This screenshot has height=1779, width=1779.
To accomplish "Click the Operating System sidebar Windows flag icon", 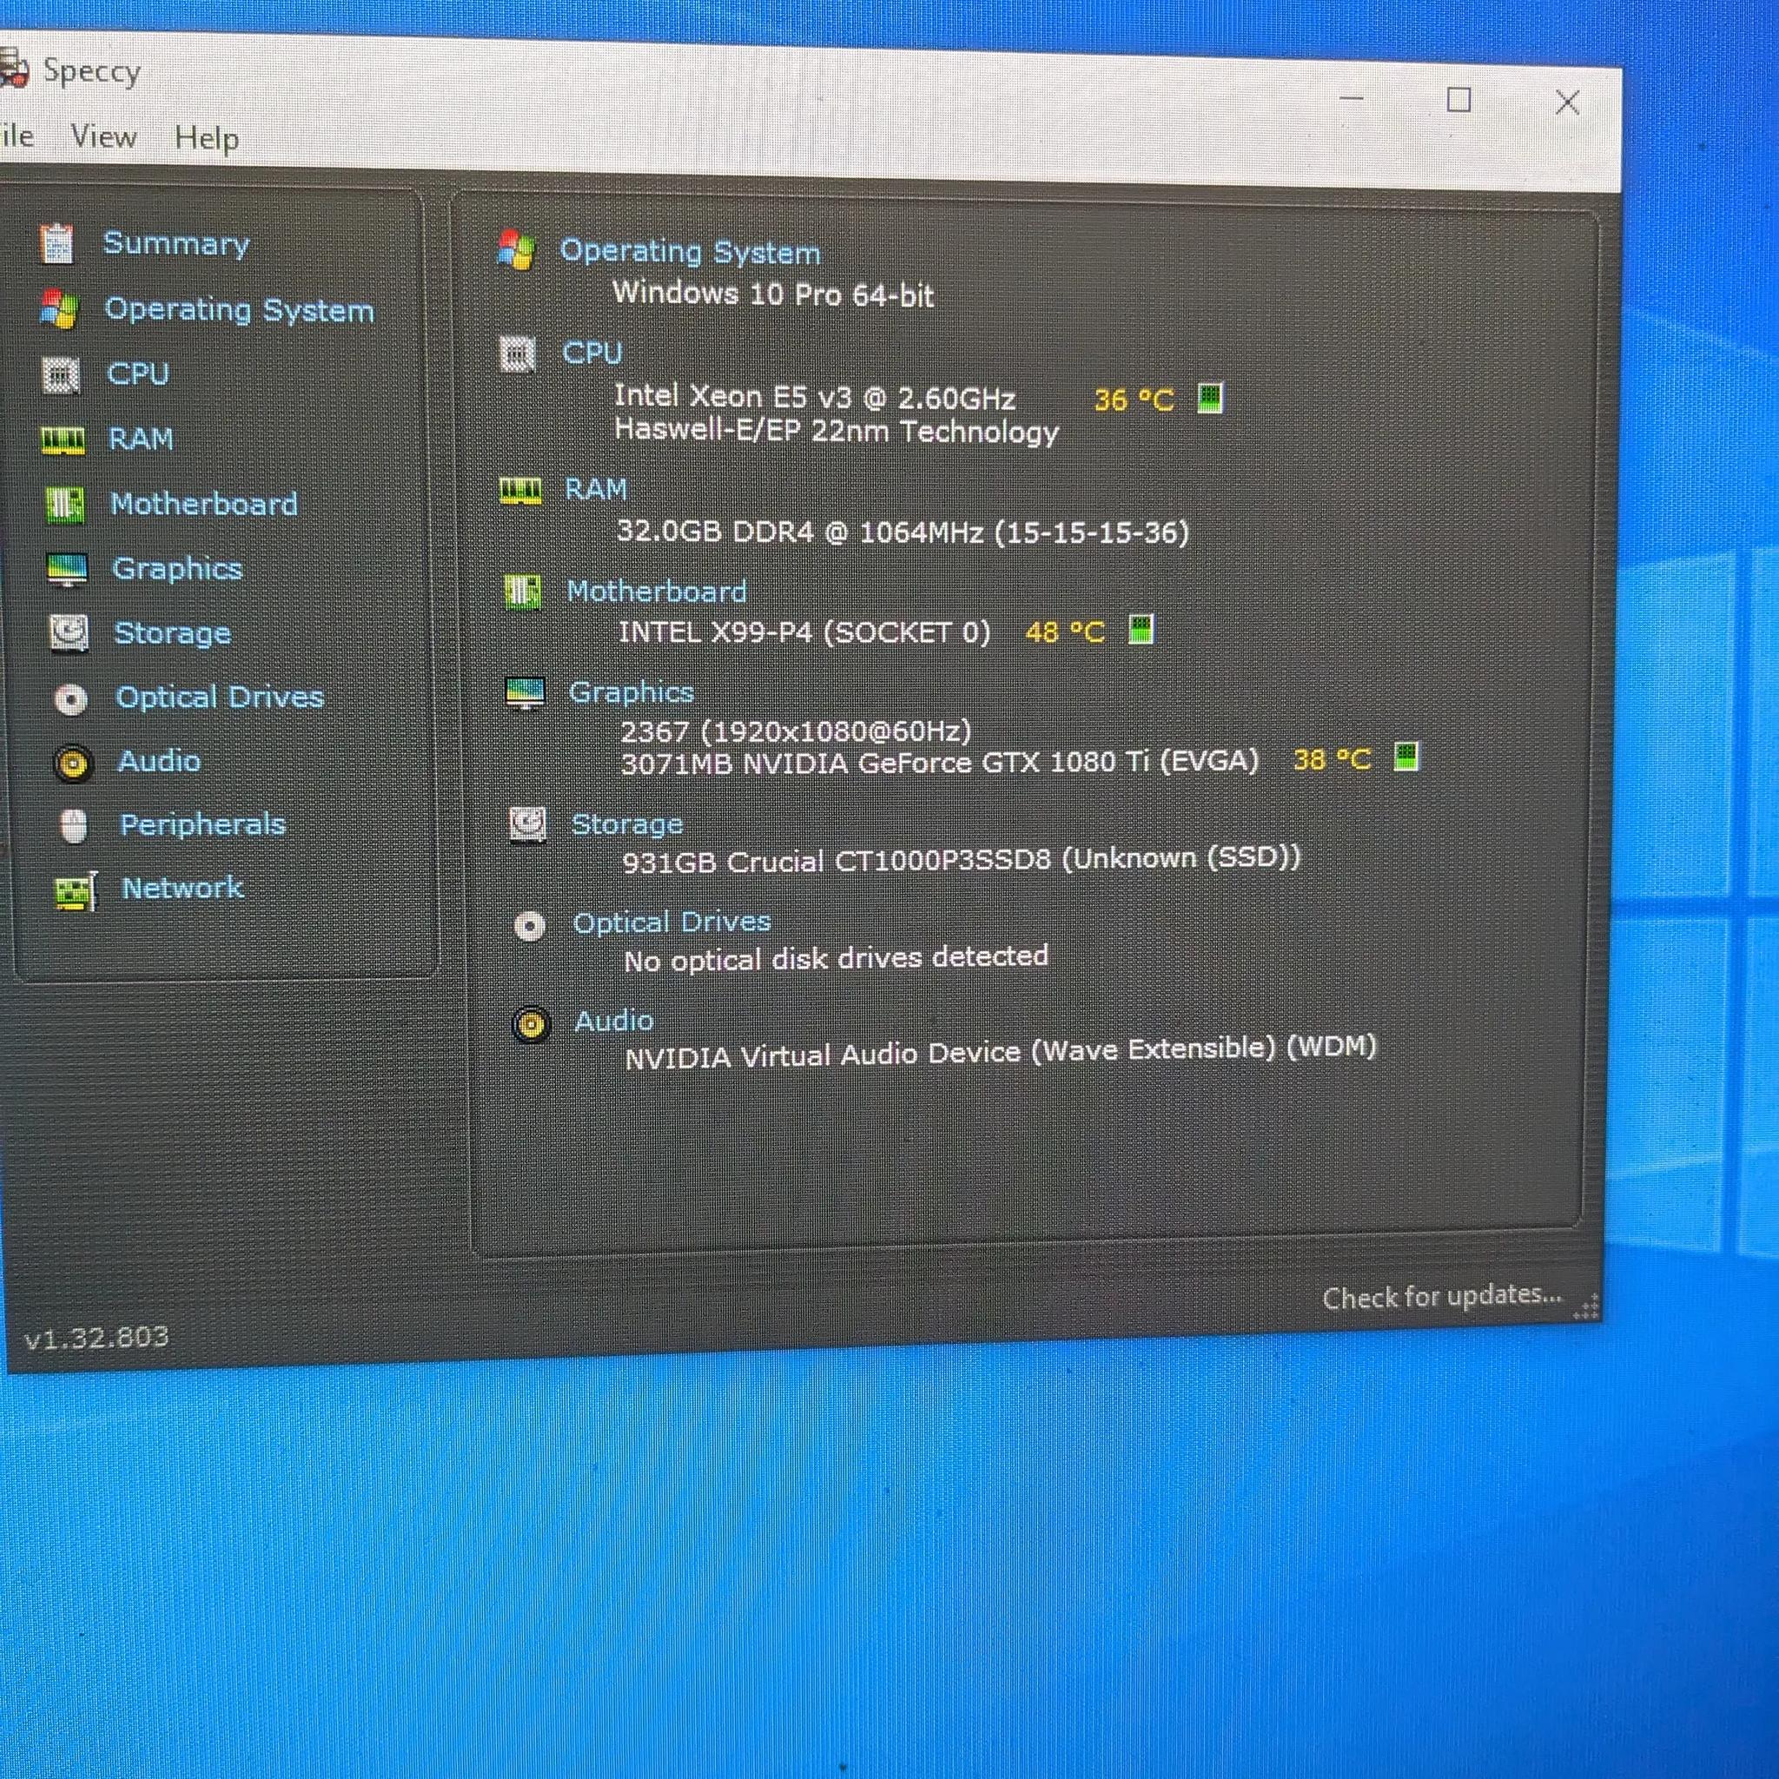I will coord(60,309).
